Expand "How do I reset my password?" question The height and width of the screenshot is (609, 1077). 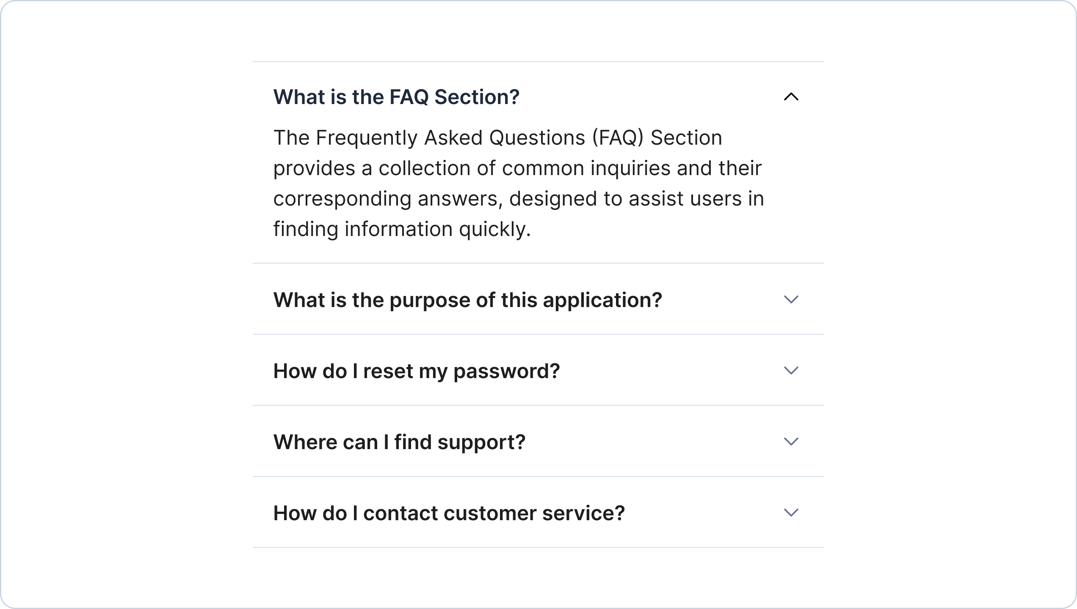[x=416, y=371]
